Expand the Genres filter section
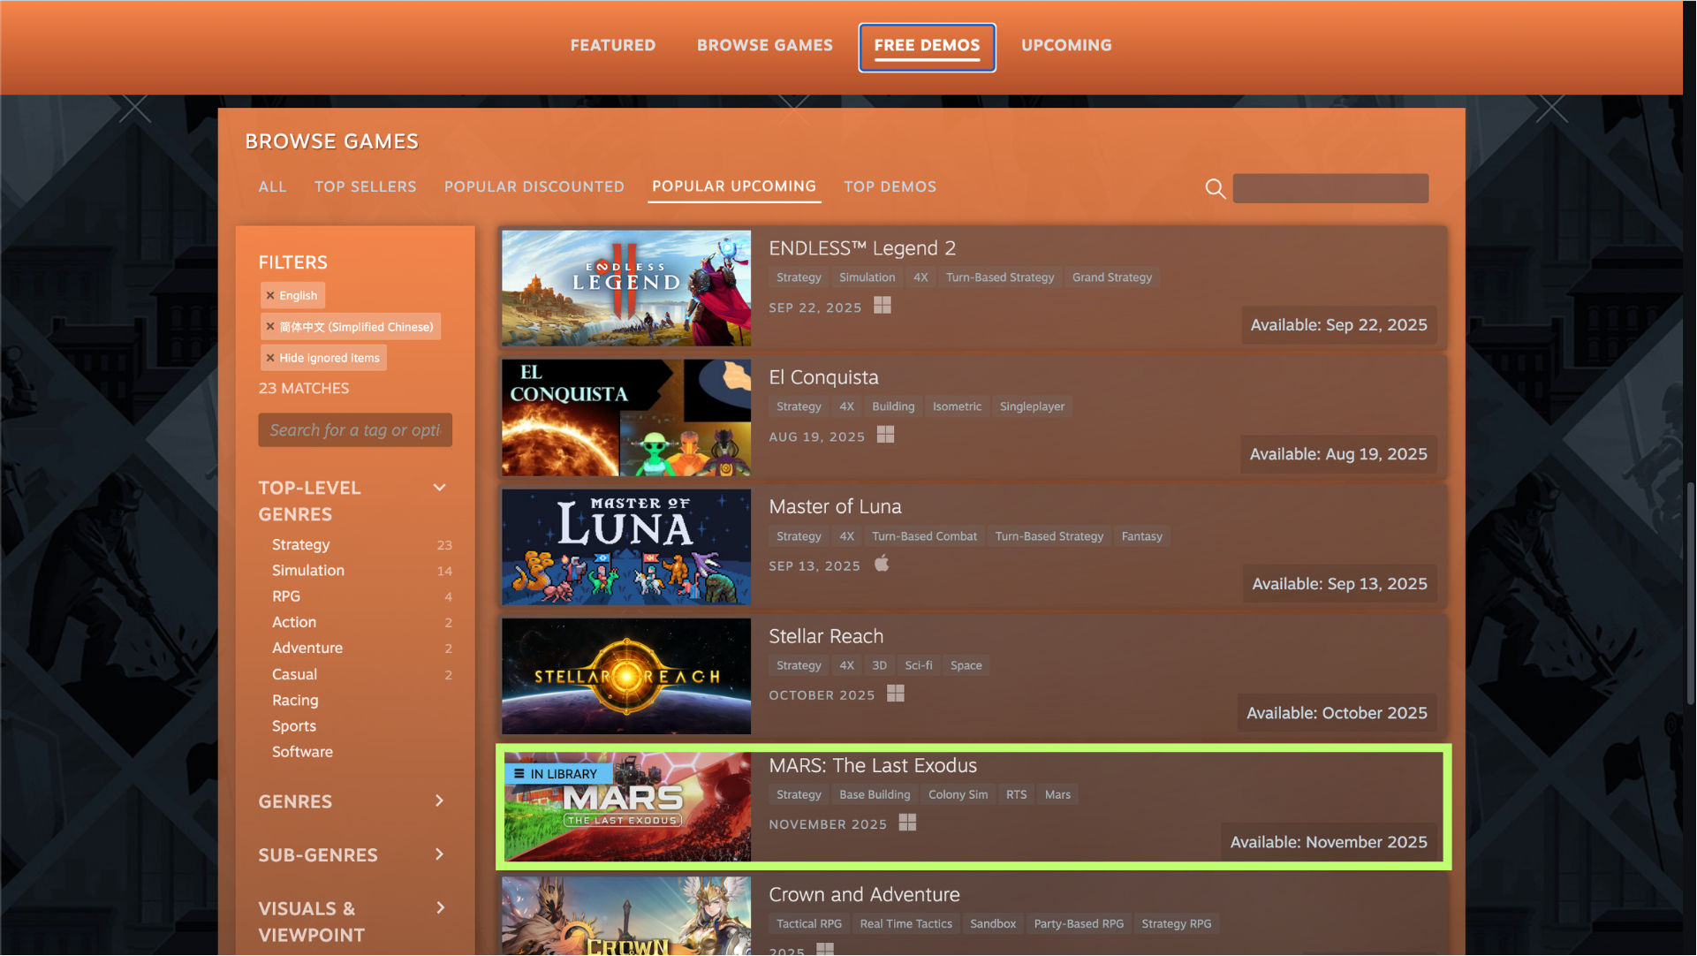 point(439,800)
